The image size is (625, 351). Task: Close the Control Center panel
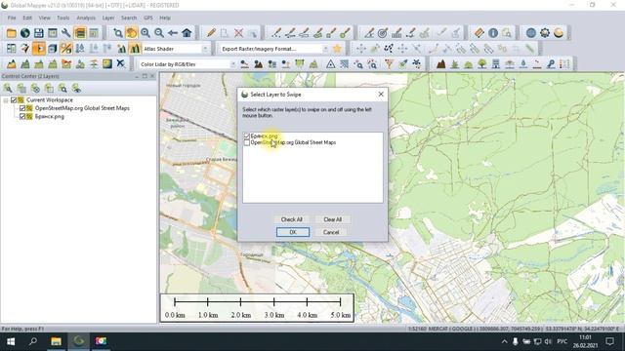pyautogui.click(x=152, y=76)
